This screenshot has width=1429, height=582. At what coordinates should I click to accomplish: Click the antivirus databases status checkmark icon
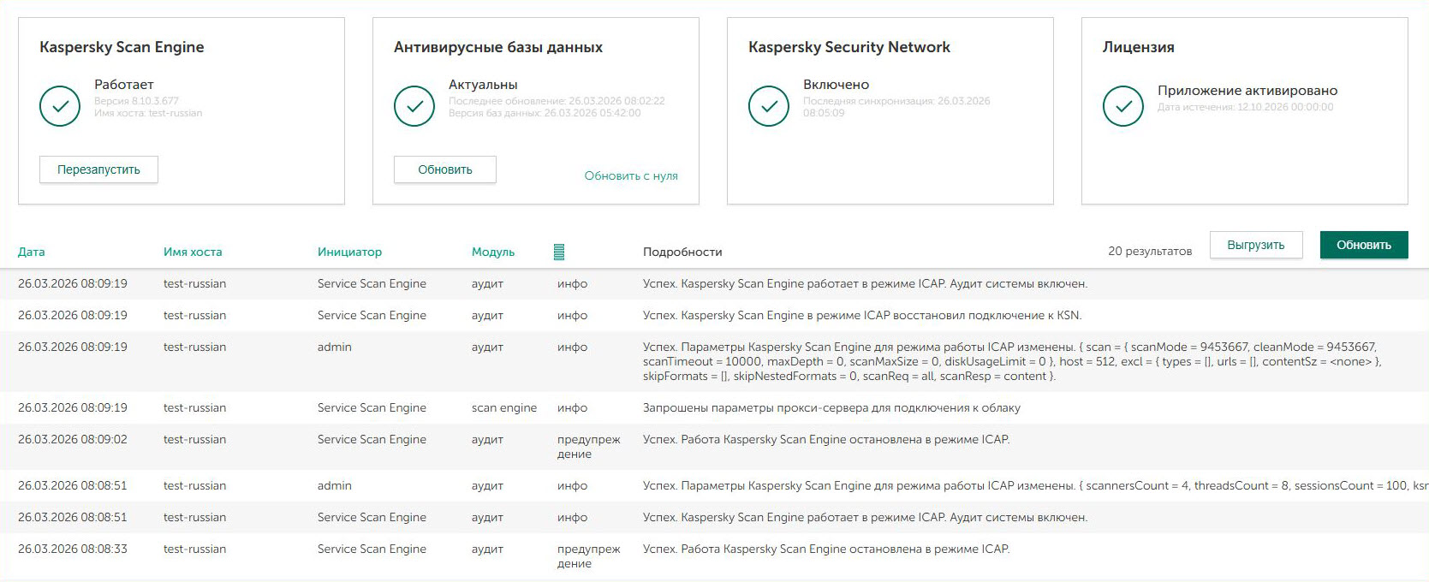click(414, 106)
